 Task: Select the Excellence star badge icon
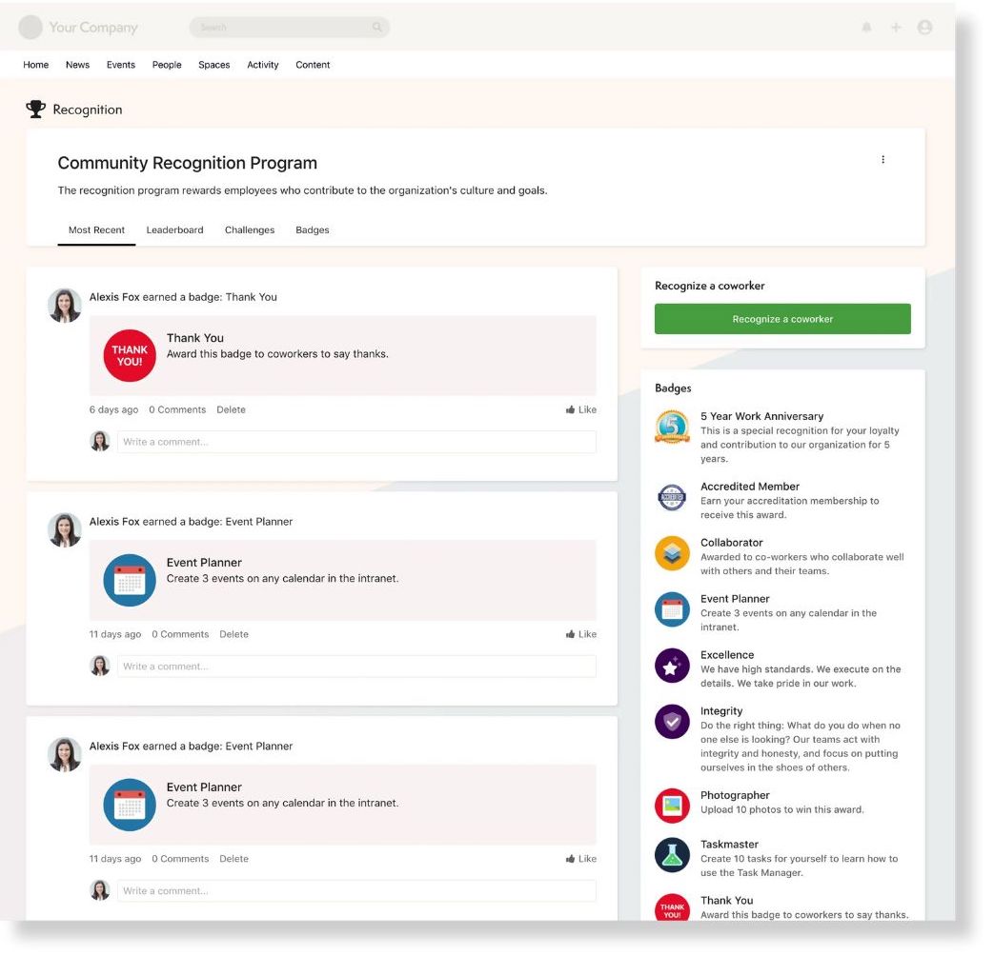672,667
